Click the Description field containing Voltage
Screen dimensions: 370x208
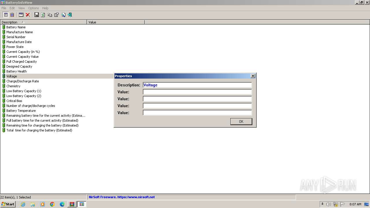(197, 85)
